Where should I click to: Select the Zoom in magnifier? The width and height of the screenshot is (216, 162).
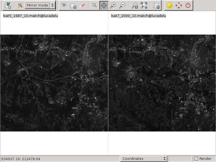coord(113,5)
